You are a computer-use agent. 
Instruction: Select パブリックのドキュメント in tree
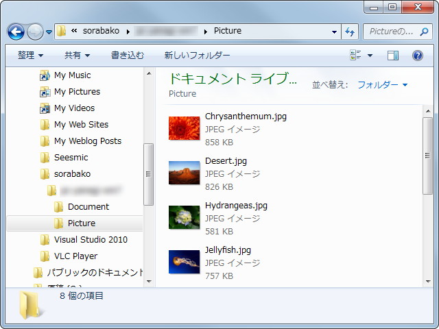click(x=95, y=273)
